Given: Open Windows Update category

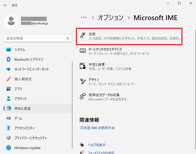Looking at the screenshot, I should pos(38,148).
